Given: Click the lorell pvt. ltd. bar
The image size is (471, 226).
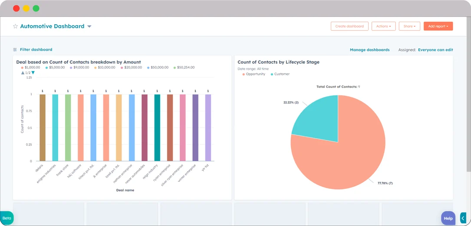Looking at the screenshot, I should (119, 128).
